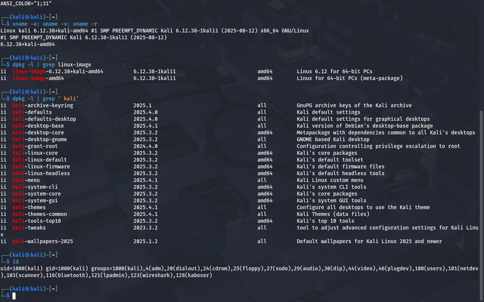Click the kali-desktop-gnome package entry

[x=40, y=139]
